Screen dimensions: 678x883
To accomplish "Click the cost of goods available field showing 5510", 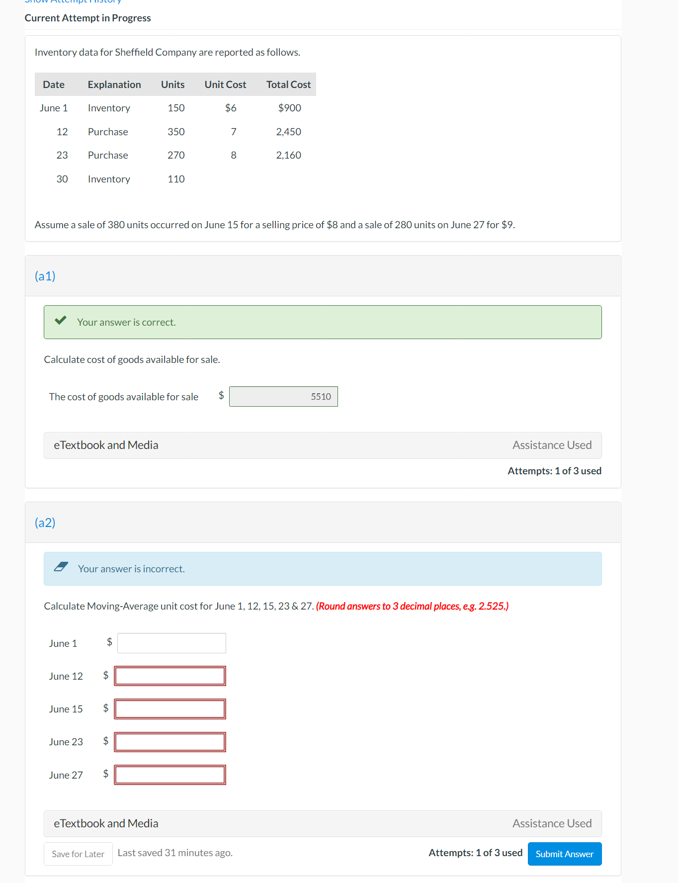I will [x=283, y=396].
